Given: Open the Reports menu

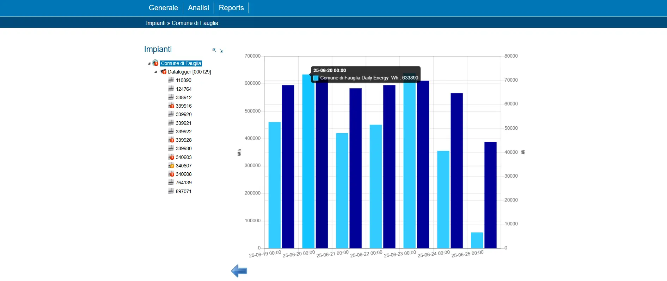Looking at the screenshot, I should [231, 8].
